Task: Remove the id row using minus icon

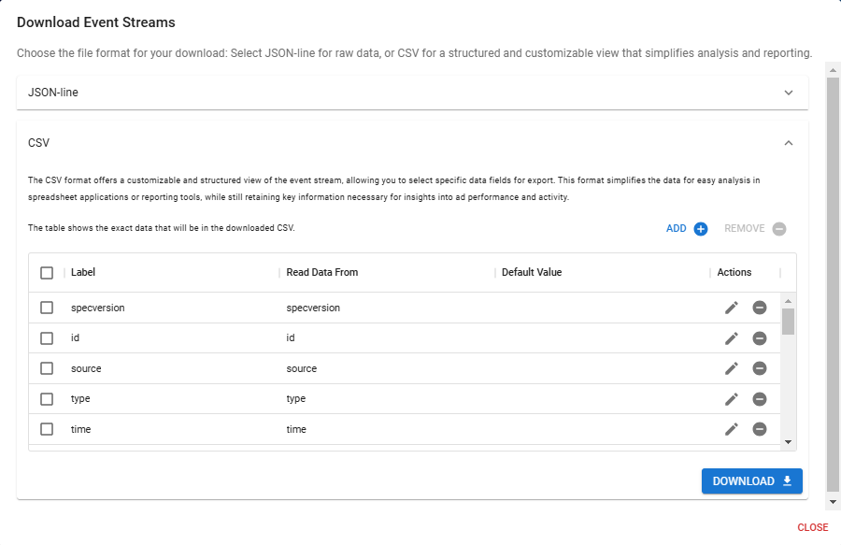Action: click(760, 338)
